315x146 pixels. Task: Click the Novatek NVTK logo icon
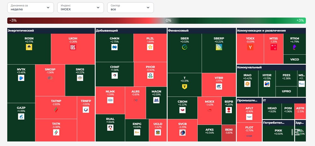pos(21,78)
